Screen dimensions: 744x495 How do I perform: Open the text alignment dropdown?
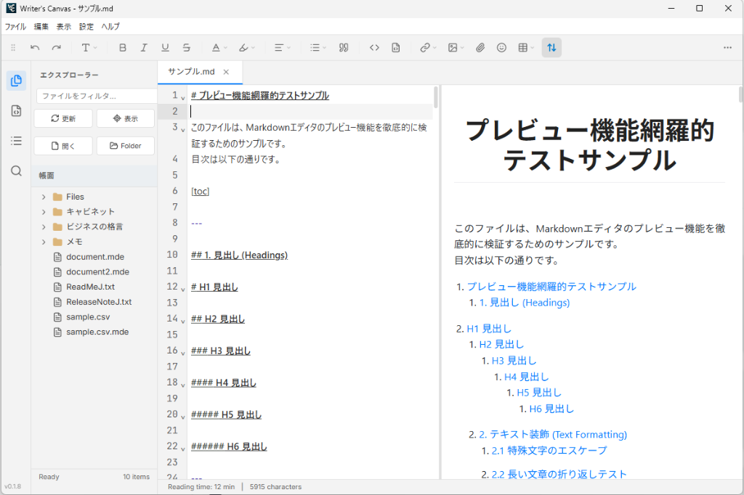coord(283,47)
